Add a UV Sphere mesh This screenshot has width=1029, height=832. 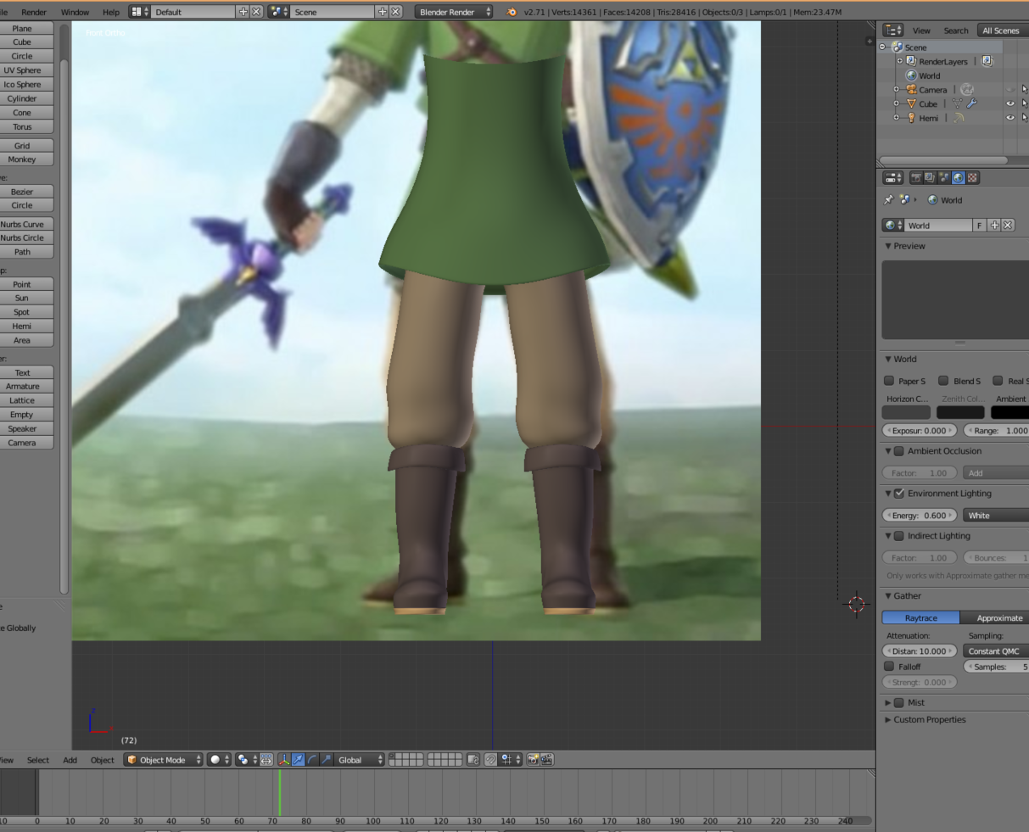coord(22,70)
